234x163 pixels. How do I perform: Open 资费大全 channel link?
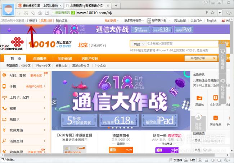61,65
